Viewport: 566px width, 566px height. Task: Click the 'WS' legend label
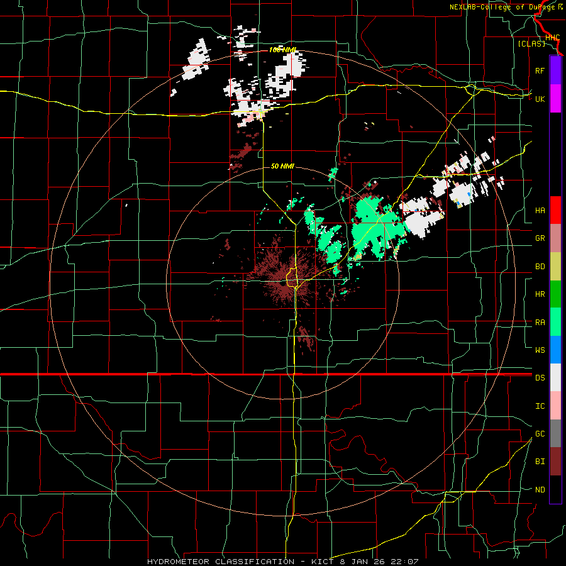(540, 350)
